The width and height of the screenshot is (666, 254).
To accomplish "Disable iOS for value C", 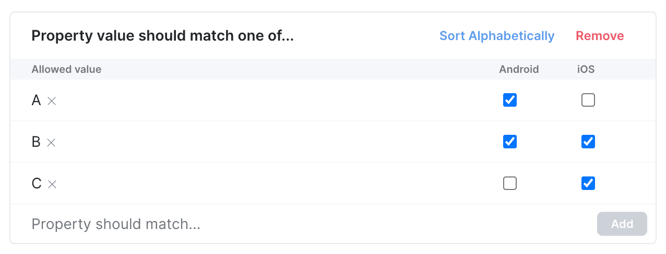I will 588,183.
